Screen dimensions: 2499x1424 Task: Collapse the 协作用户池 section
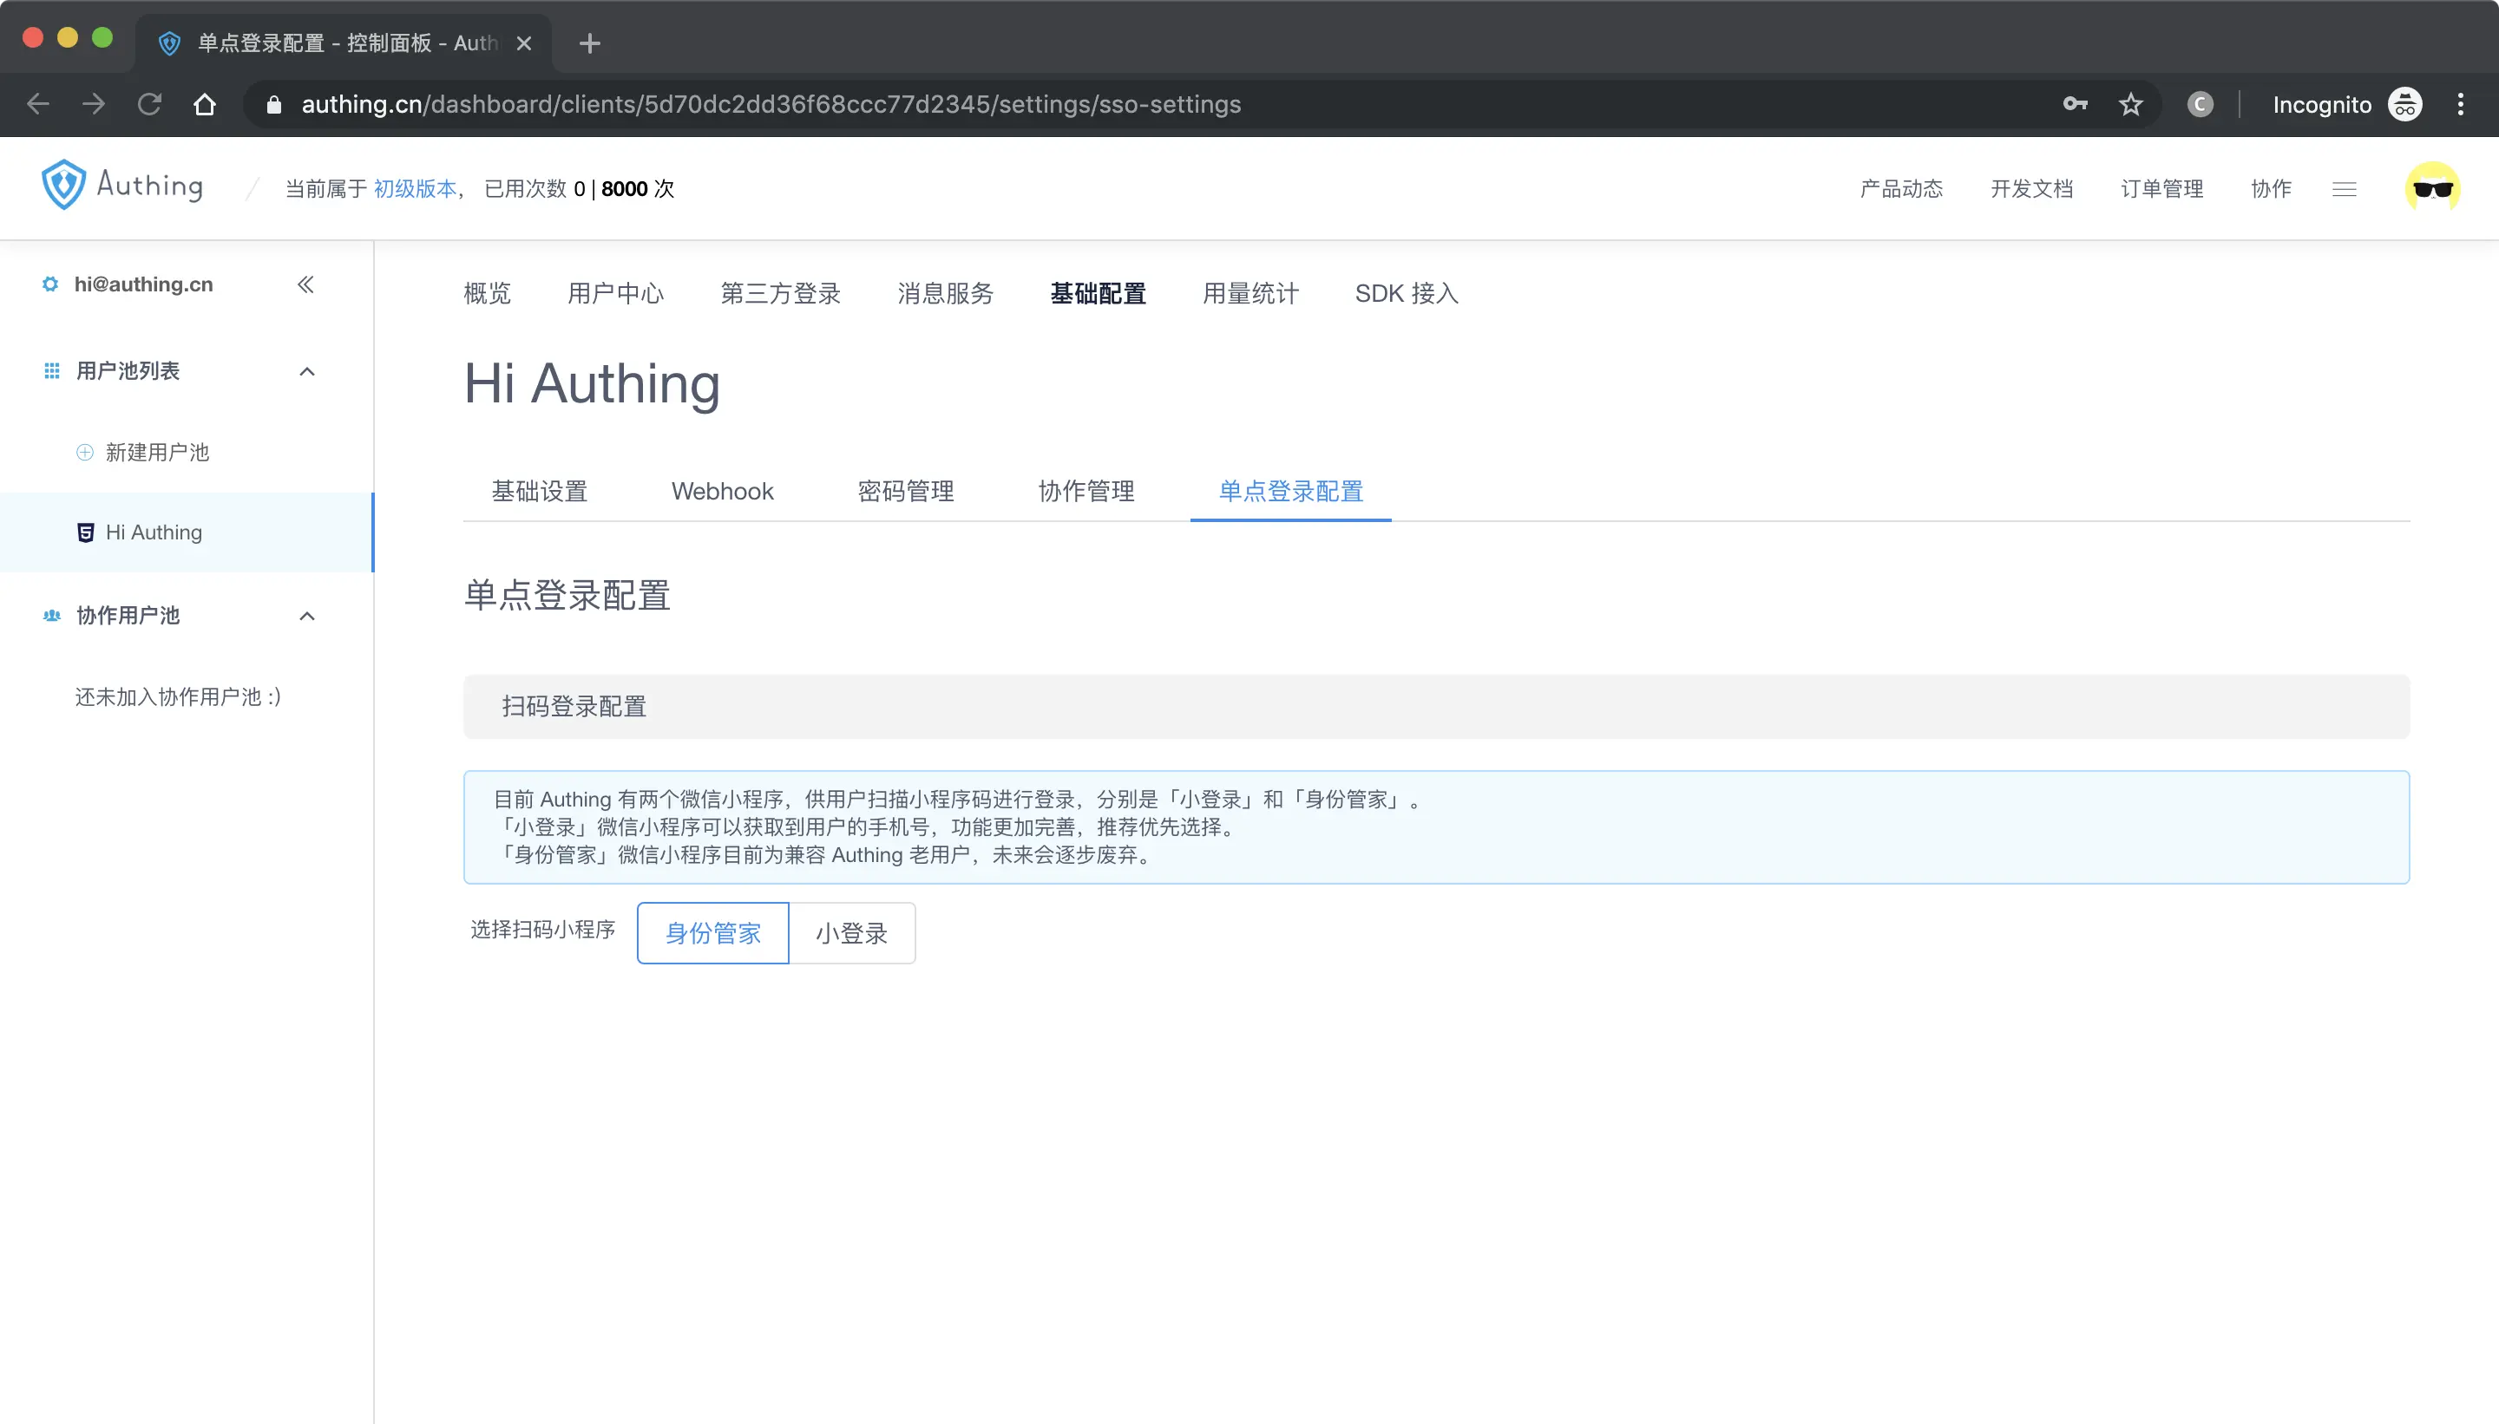(306, 616)
